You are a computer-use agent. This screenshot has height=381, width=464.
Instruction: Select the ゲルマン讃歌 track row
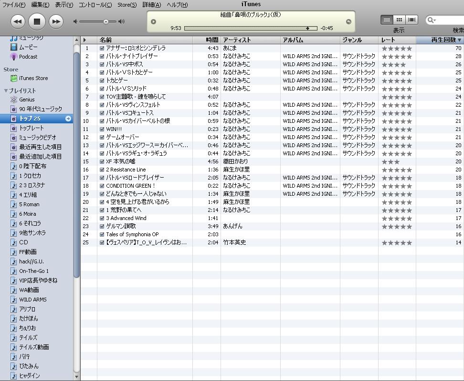pos(272,226)
